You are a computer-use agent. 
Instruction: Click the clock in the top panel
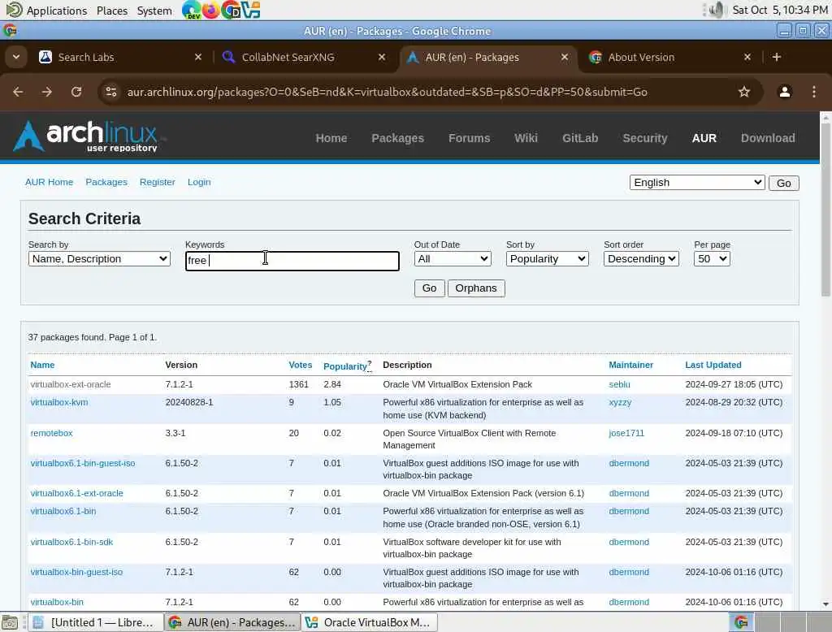tap(779, 10)
